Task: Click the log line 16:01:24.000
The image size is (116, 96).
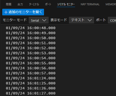Action: [31, 78]
